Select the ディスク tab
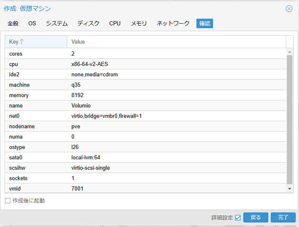This screenshot has height=227, width=299. (x=88, y=23)
